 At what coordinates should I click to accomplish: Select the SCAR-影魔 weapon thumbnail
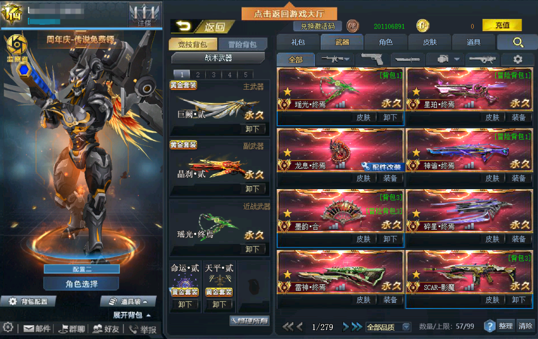point(469,272)
